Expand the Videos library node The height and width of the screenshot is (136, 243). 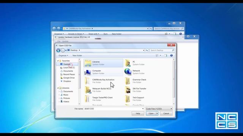(x=59, y=102)
